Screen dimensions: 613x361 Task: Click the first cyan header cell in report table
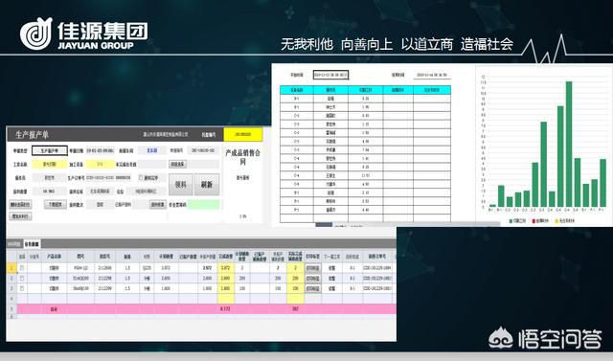coord(297,90)
